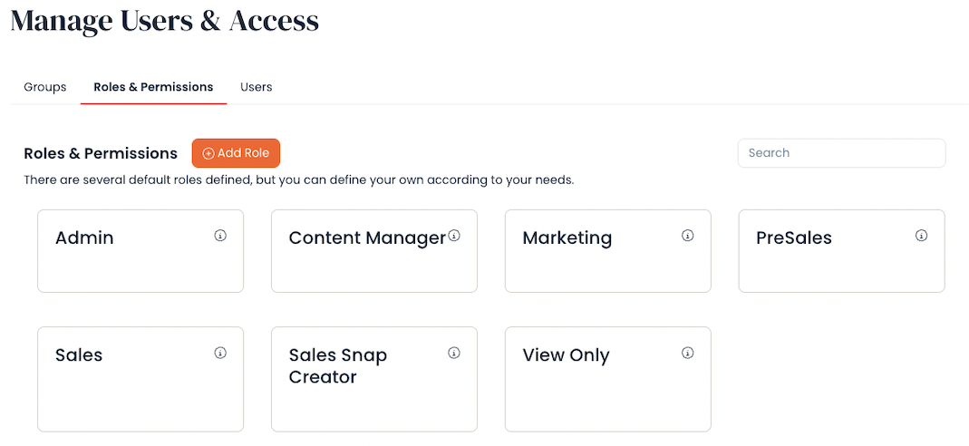View info icon on Sales card
This screenshot has height=446, width=969.
click(x=220, y=353)
